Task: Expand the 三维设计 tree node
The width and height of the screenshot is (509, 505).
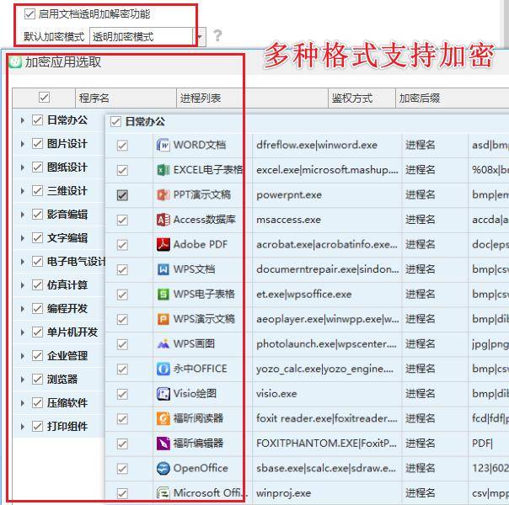Action: click(x=23, y=191)
